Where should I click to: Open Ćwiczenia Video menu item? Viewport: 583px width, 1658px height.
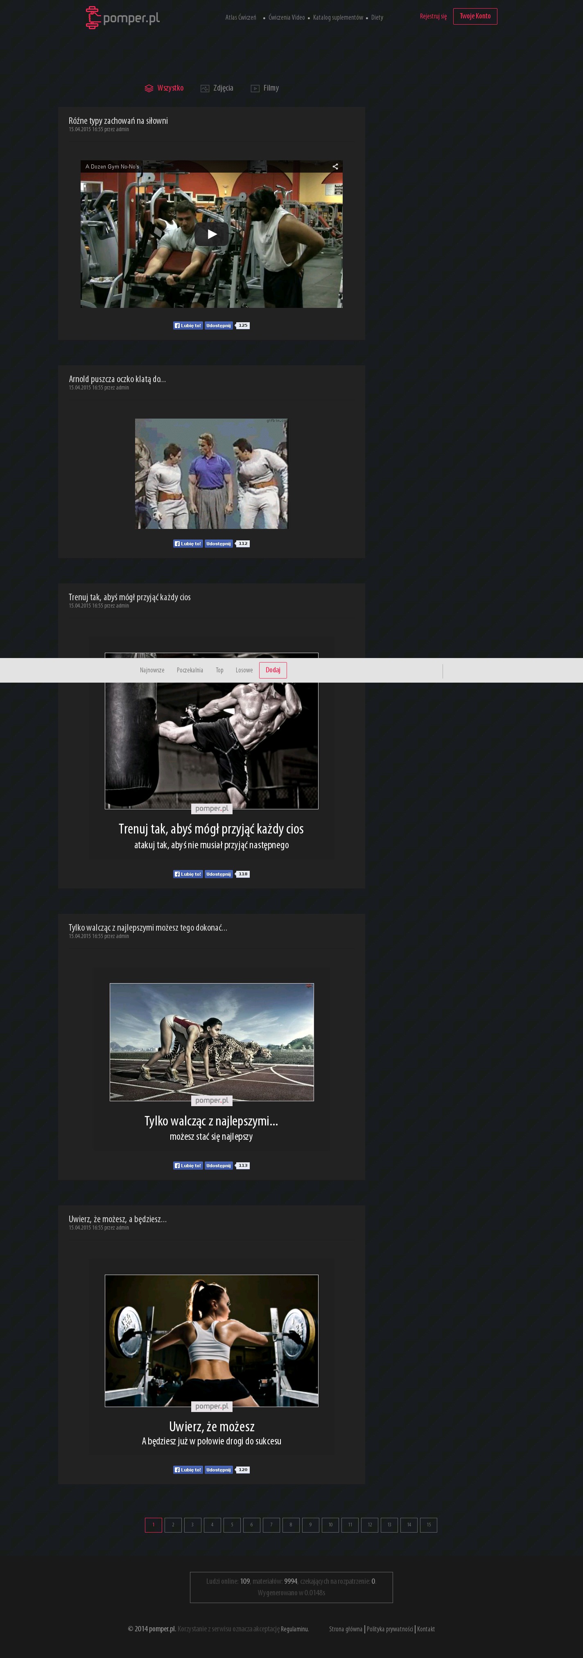pyautogui.click(x=287, y=17)
